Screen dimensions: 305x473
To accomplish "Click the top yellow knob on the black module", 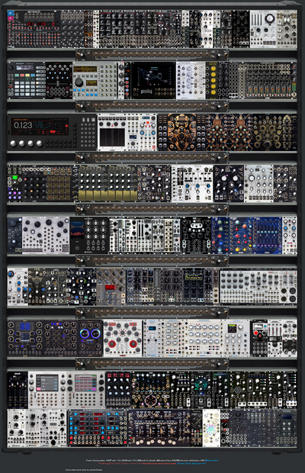I will 213,68.
